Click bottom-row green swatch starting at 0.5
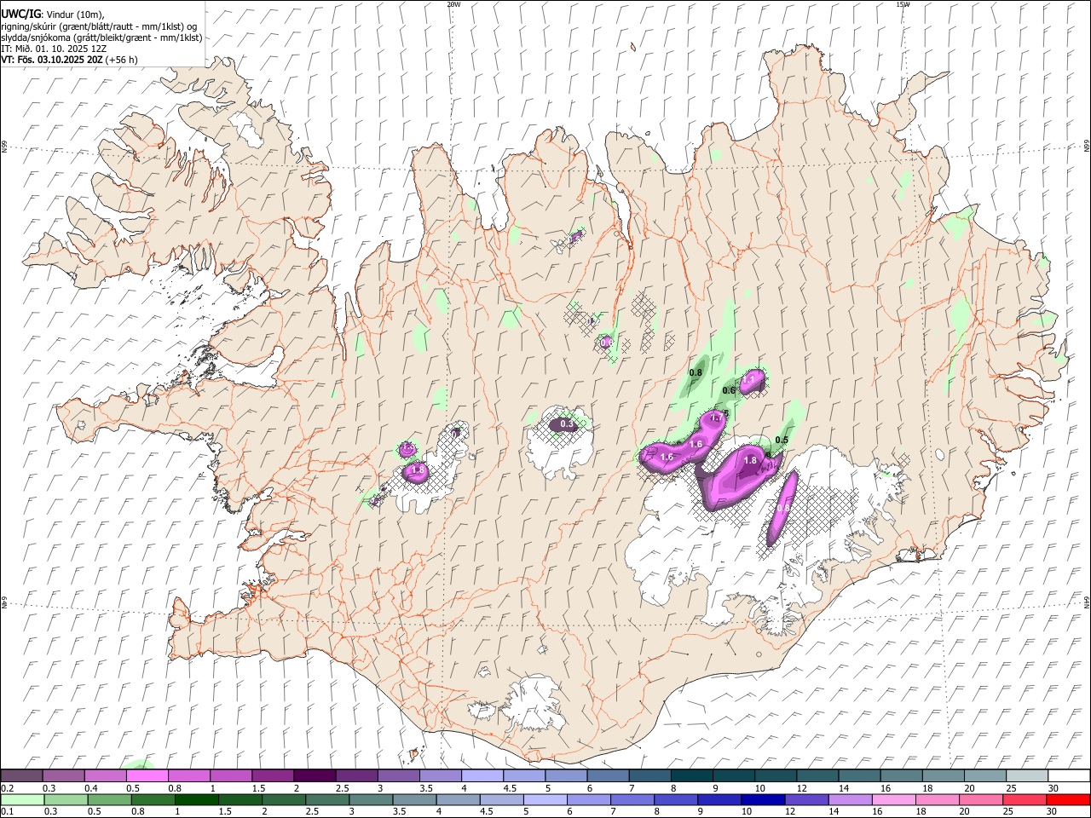 click(109, 799)
